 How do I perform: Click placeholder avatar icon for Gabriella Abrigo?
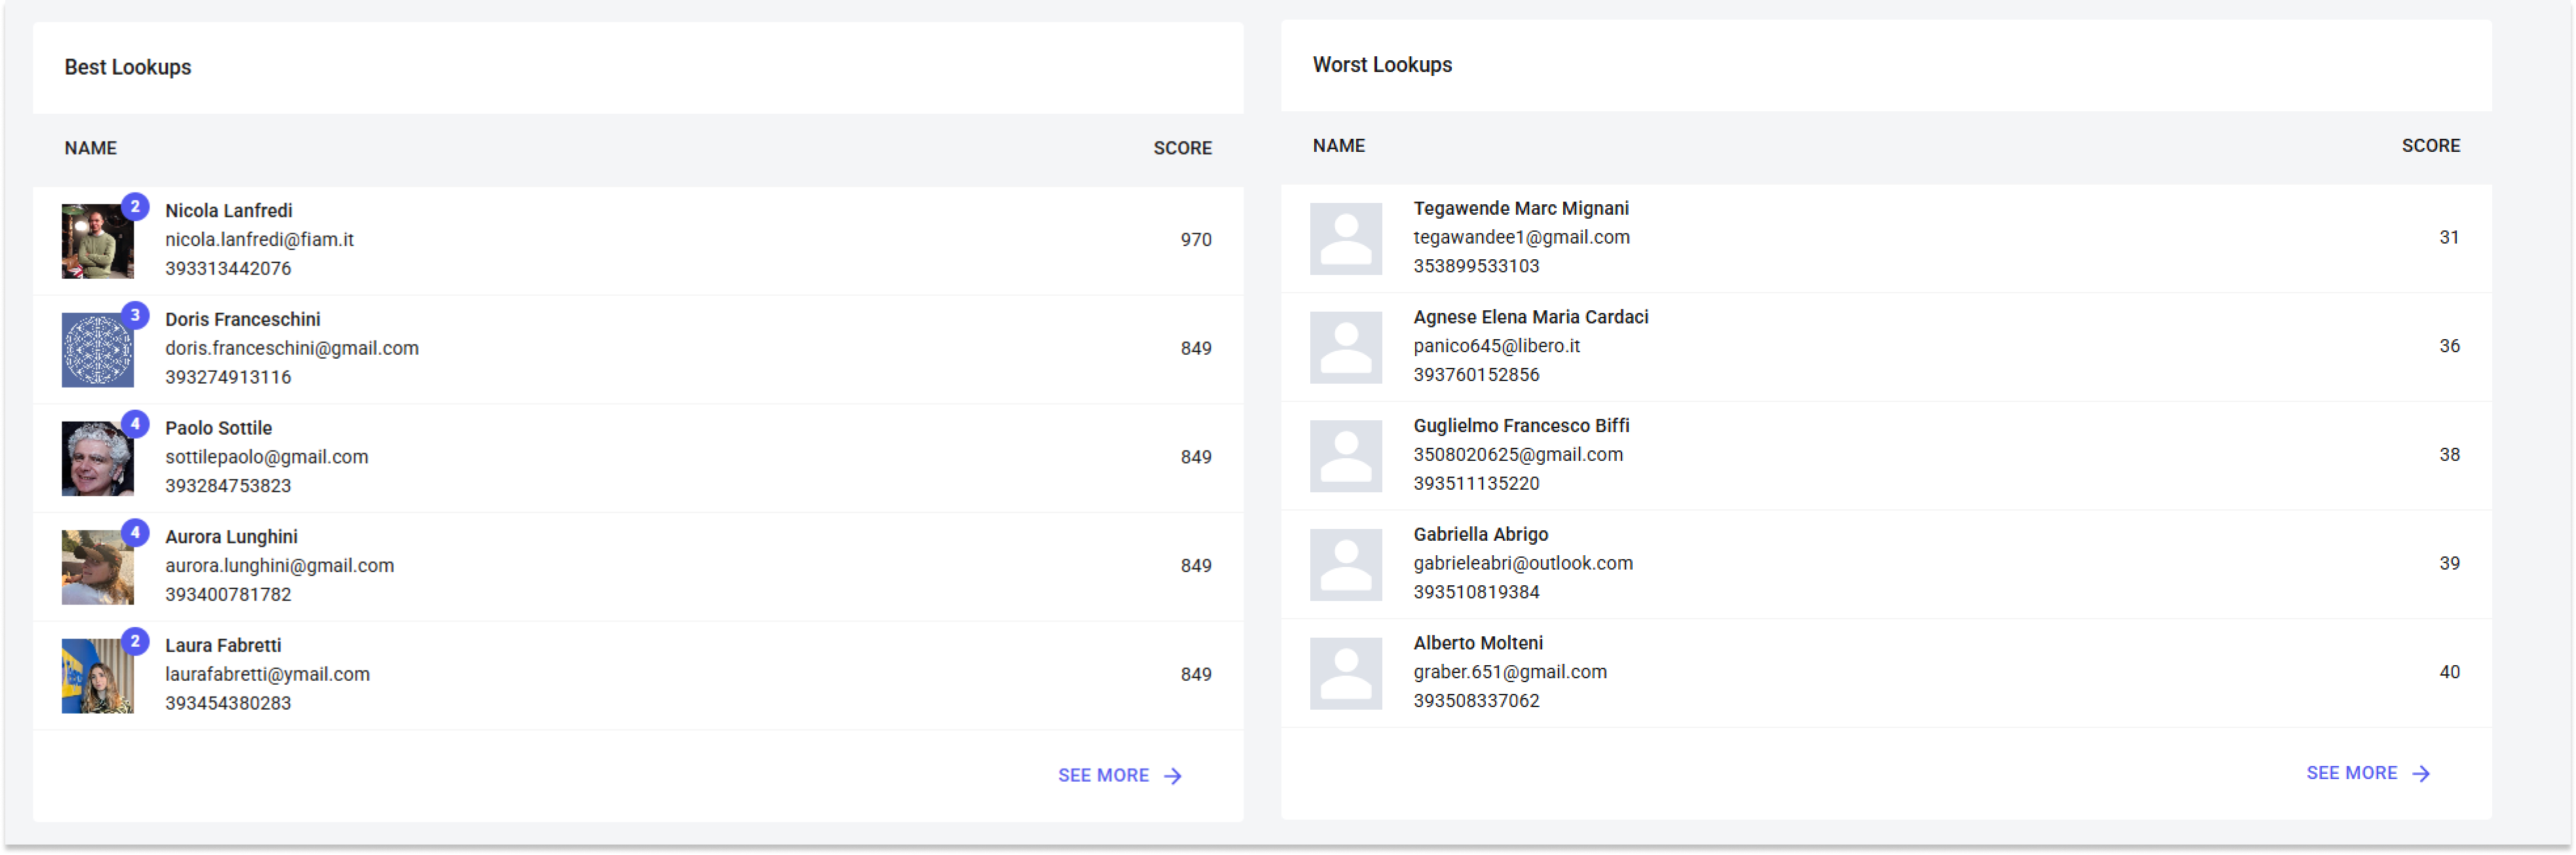tap(1345, 566)
